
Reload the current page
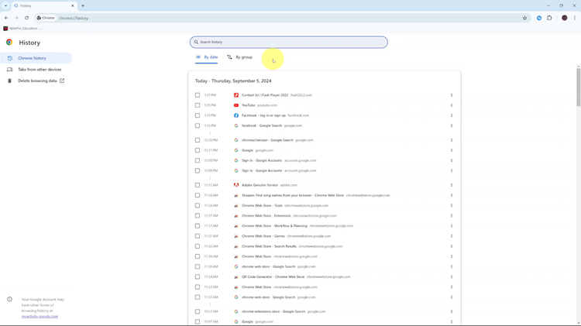(x=26, y=18)
